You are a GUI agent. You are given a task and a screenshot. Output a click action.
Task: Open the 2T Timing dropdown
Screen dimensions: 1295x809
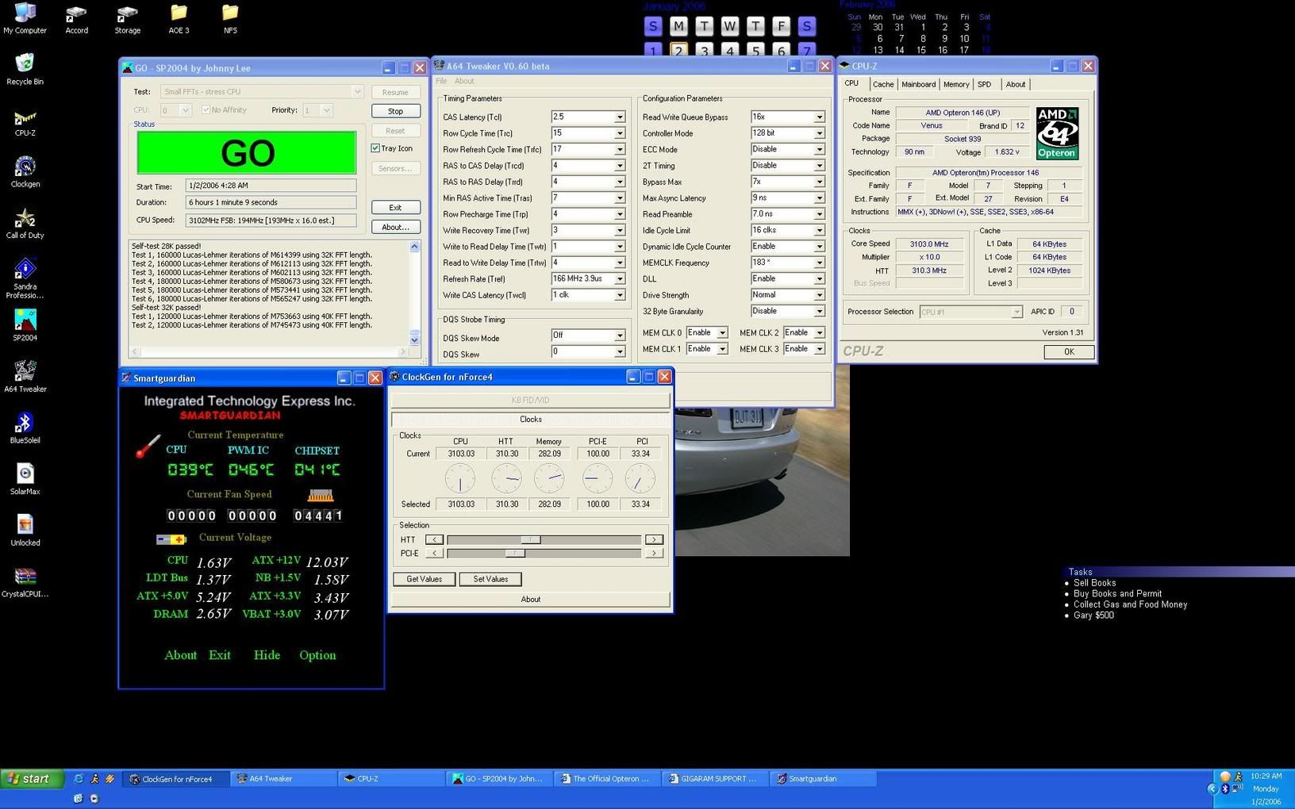tap(819, 166)
